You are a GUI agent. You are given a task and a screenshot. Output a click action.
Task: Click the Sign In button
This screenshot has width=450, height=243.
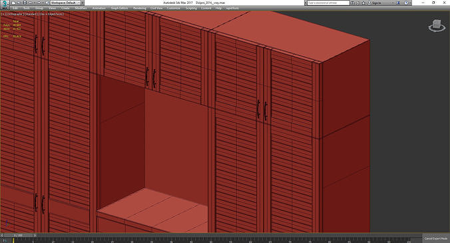coord(375,3)
